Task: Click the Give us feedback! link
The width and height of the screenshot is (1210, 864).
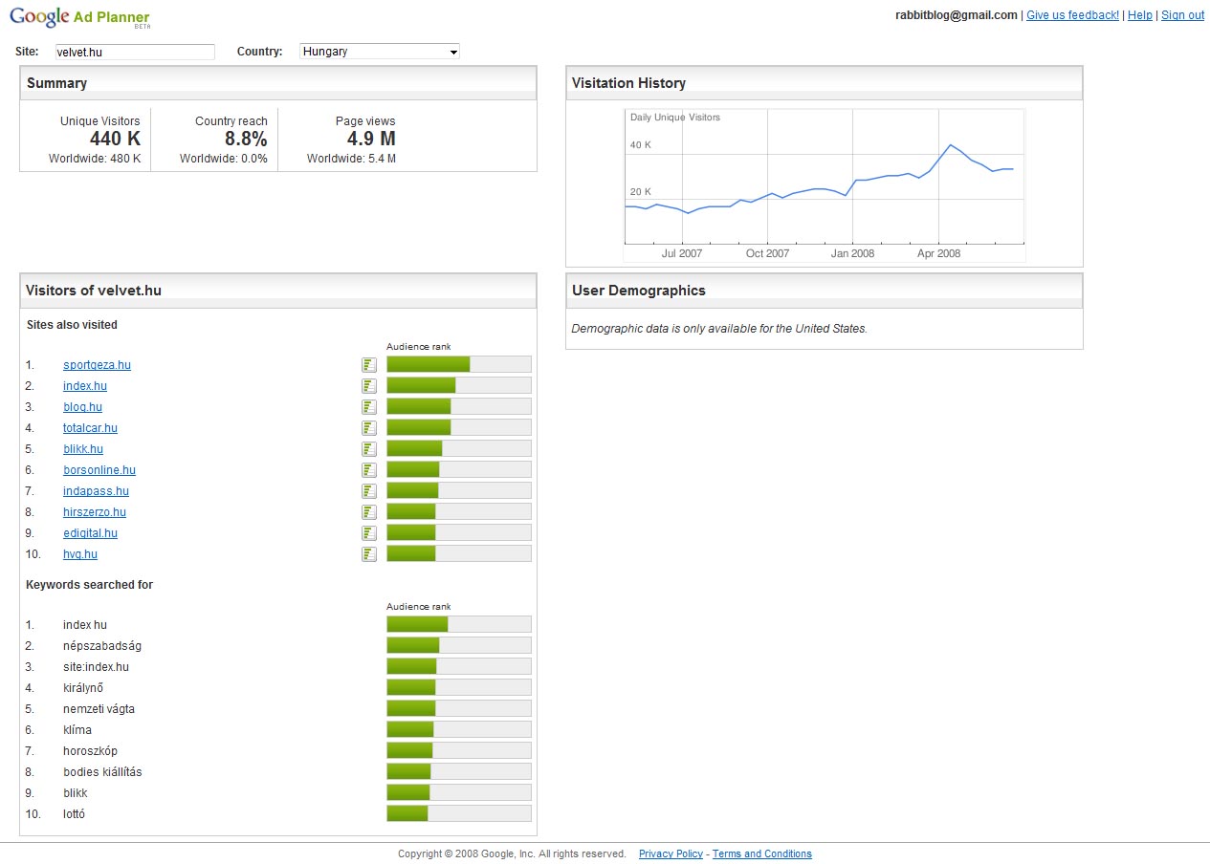Action: click(x=1072, y=15)
